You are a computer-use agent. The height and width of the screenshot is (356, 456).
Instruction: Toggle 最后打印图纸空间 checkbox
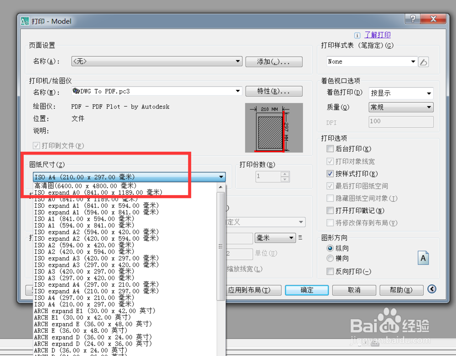click(x=330, y=186)
